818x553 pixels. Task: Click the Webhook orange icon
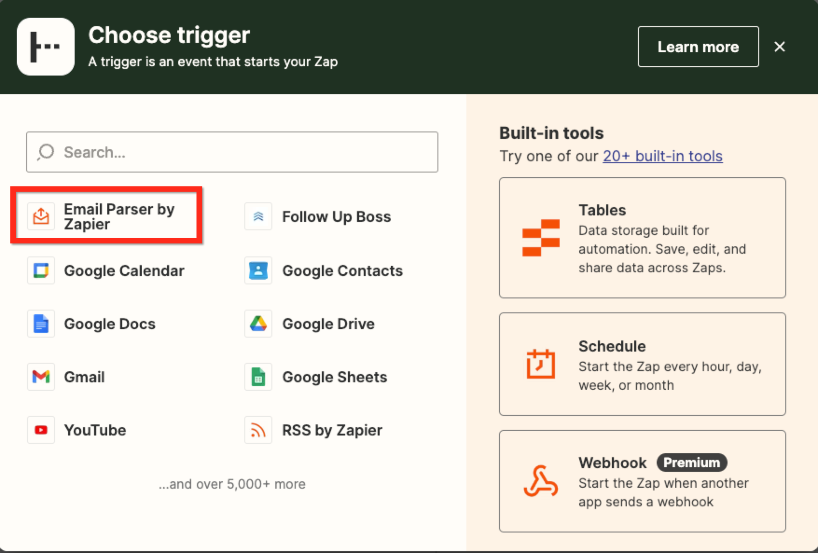click(x=541, y=481)
